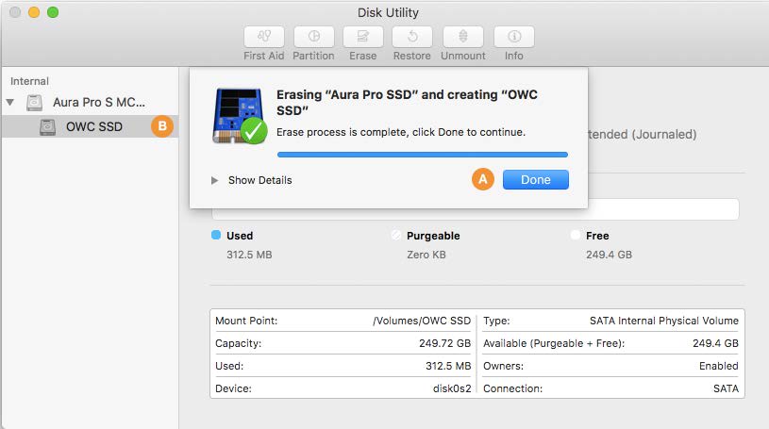Click the Purgeable striped color indicator

click(395, 235)
